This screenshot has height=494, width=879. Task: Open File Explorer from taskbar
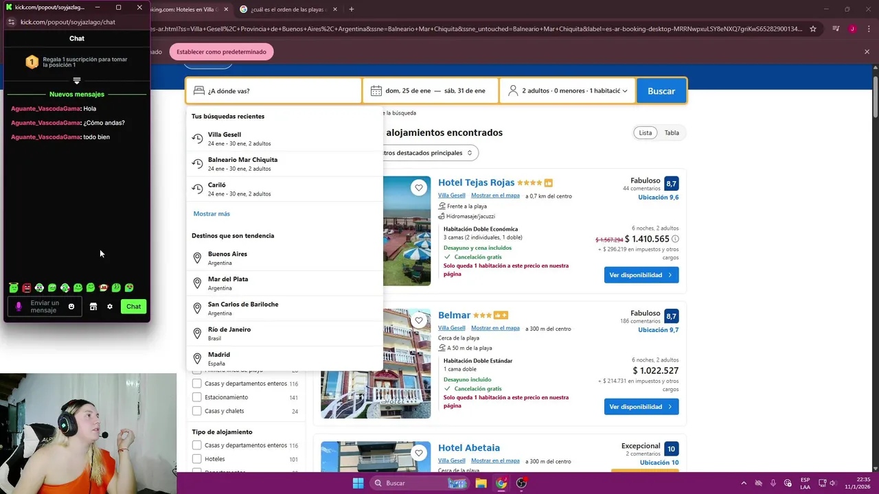[x=481, y=483]
